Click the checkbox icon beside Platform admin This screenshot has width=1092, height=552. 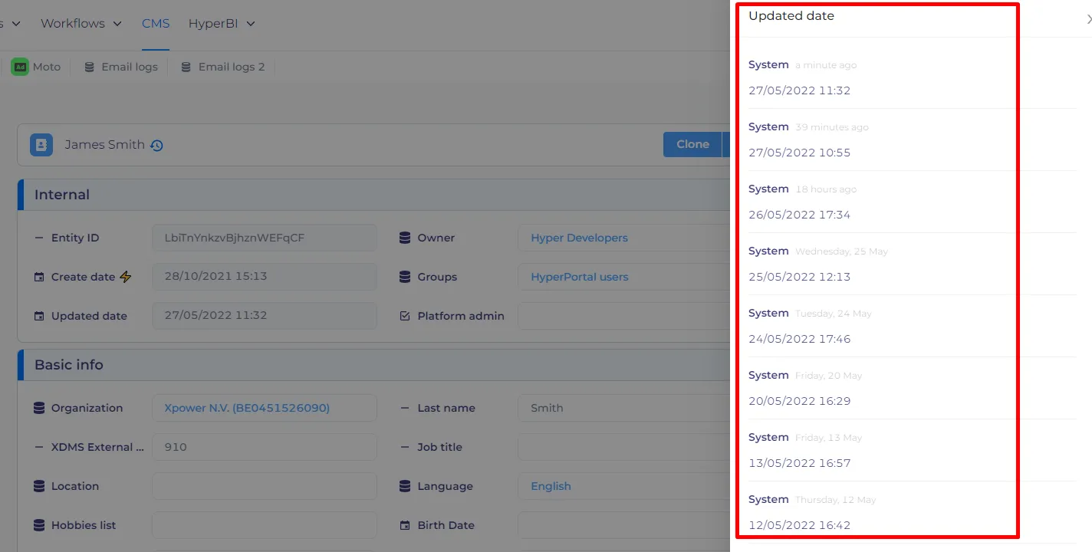[x=405, y=316]
